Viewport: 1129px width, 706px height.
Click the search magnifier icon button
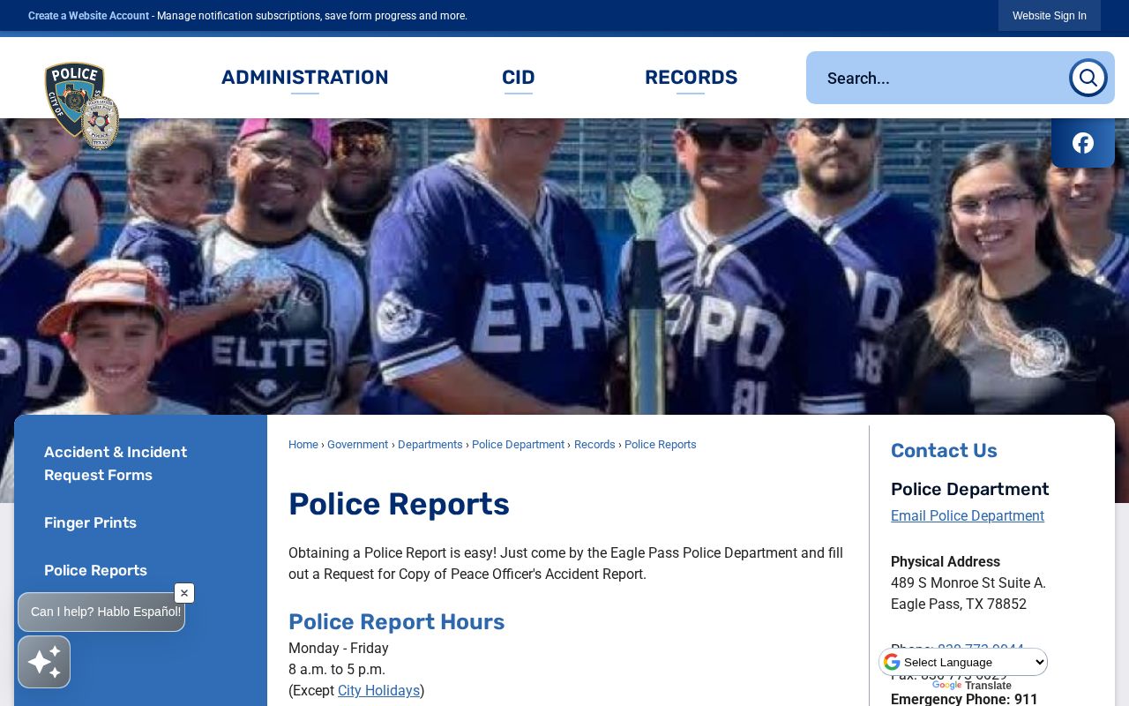[x=1088, y=78]
